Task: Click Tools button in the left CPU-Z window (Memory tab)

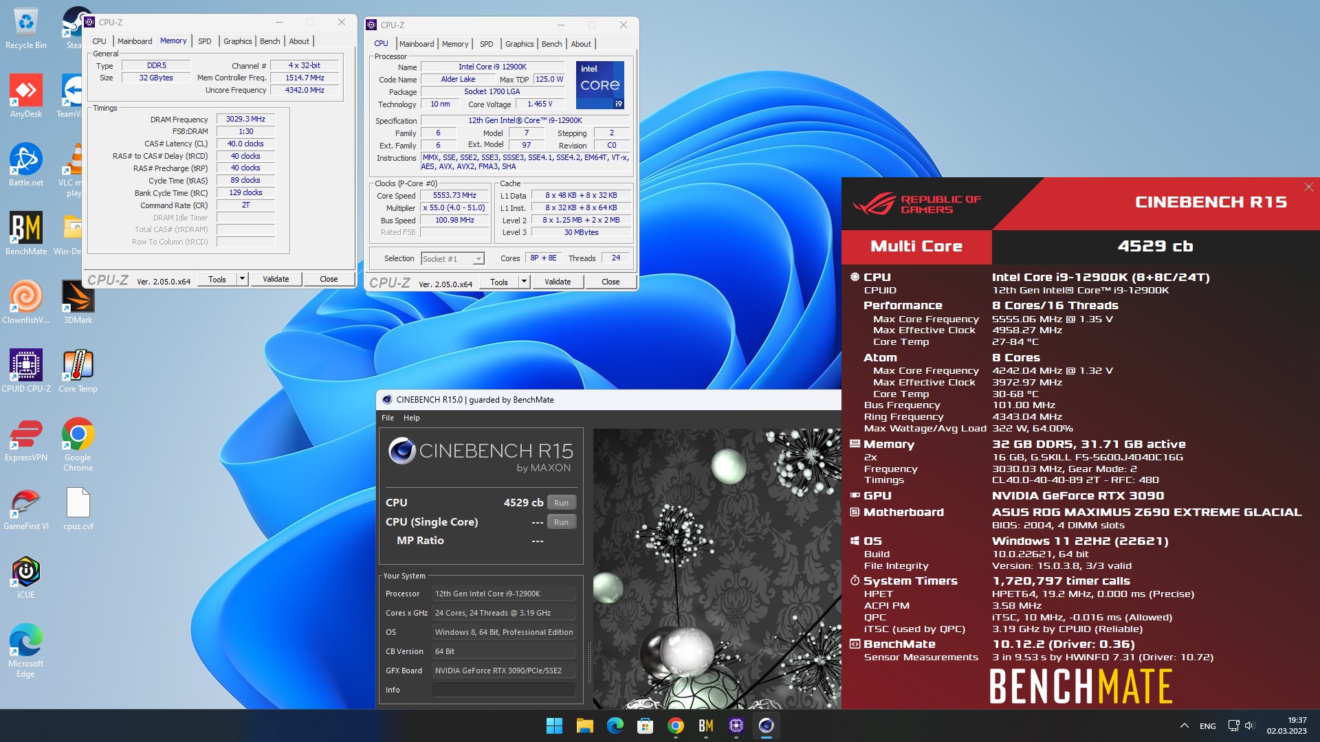Action: coord(217,279)
